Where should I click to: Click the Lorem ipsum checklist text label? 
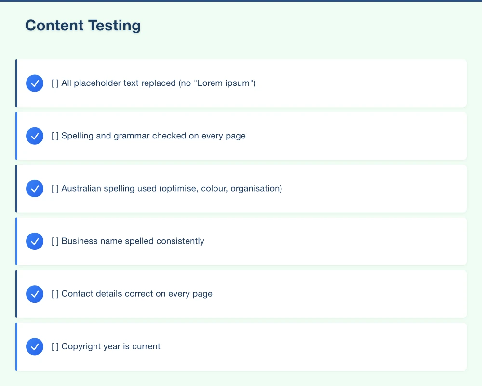153,83
